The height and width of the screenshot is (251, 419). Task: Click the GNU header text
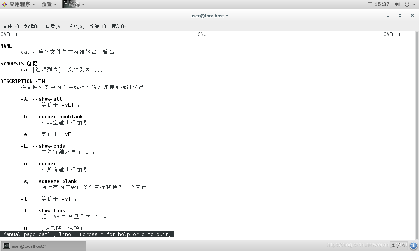(202, 34)
